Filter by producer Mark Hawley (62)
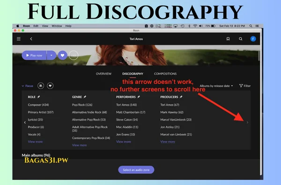The width and height of the screenshot is (281, 185). [x=172, y=112]
